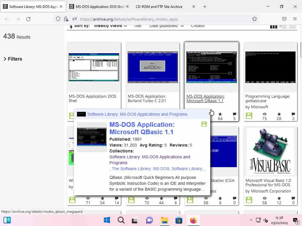Click the 438 Results count text
Screen dimensions: 302x226
point(17,36)
